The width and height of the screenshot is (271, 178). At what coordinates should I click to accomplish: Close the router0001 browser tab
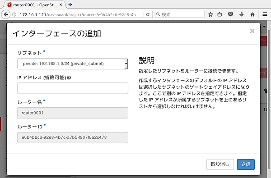(x=61, y=5)
